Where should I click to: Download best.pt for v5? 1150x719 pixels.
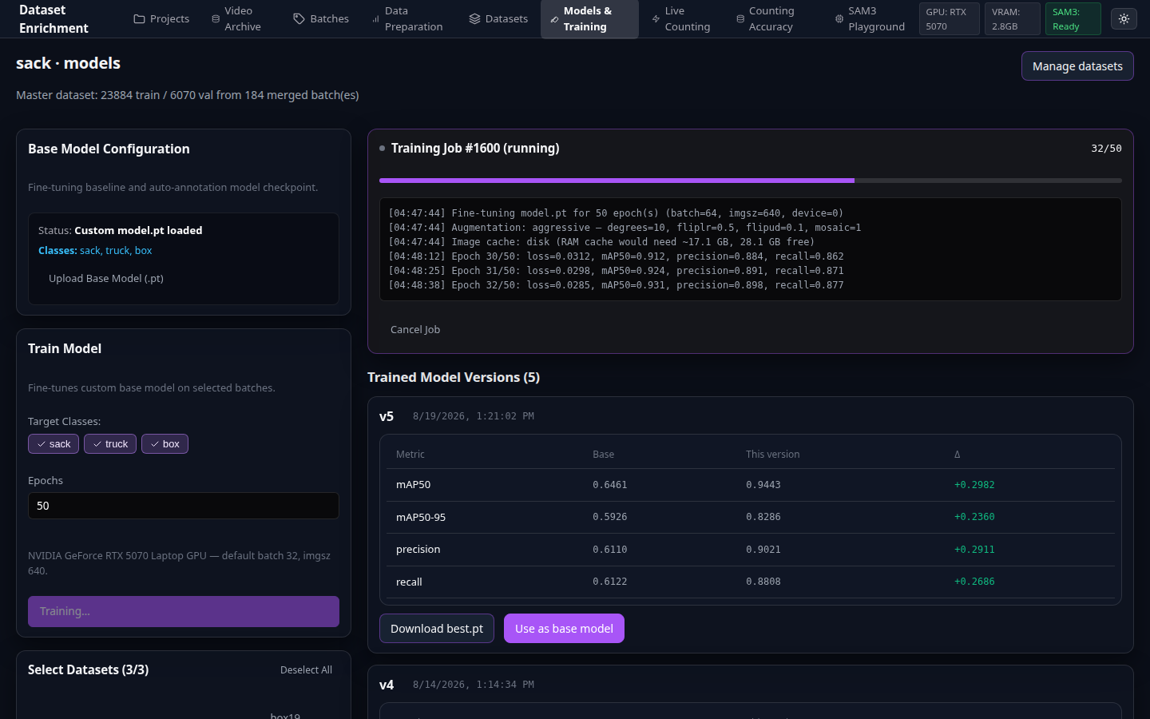(437, 629)
